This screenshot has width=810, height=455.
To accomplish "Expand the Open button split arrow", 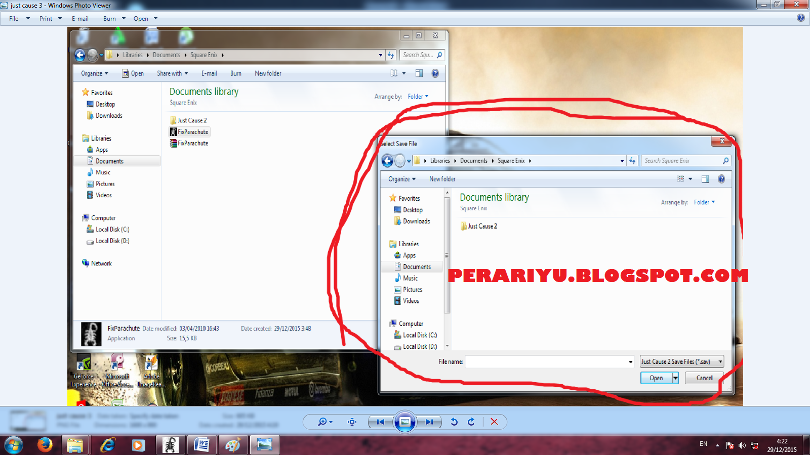I will (x=675, y=378).
